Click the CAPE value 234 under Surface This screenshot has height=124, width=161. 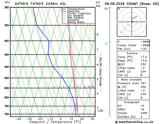pyautogui.click(x=143, y=71)
